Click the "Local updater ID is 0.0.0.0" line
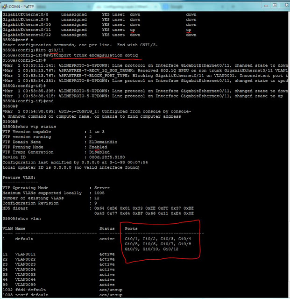Viewport: 290px width, 299px height. point(71,168)
